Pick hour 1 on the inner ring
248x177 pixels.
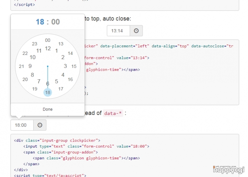tap(57, 51)
